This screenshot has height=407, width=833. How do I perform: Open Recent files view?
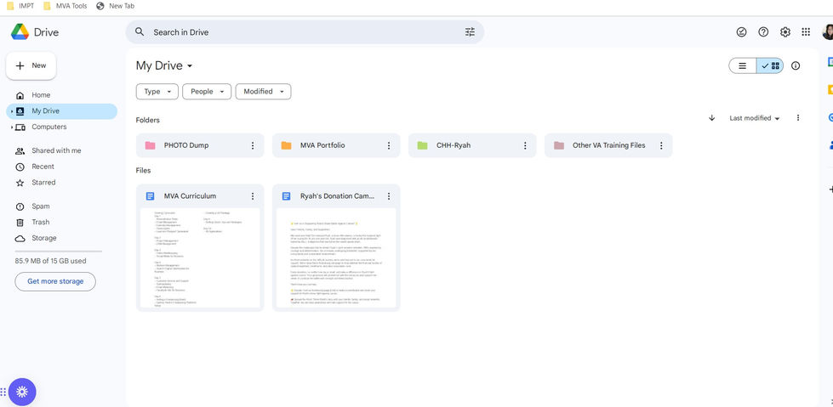pyautogui.click(x=61, y=167)
